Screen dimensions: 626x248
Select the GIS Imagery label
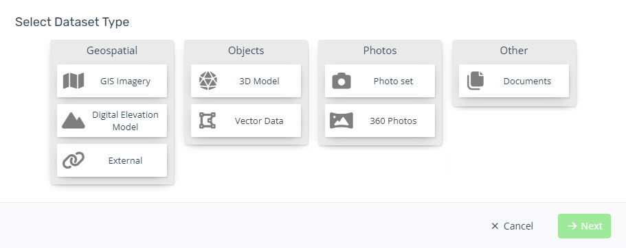(x=125, y=82)
